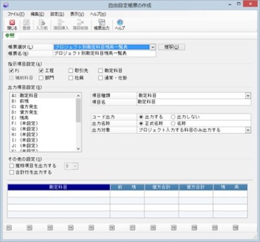Image resolution: width=260 pixels, height=242 pixels.
Task: Check the 部門 checkbox
Action: 41,78
